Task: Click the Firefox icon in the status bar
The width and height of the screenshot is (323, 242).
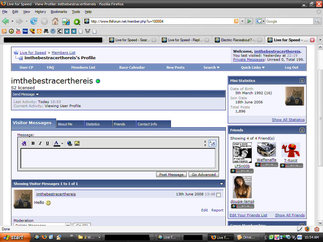Action: pos(307,229)
